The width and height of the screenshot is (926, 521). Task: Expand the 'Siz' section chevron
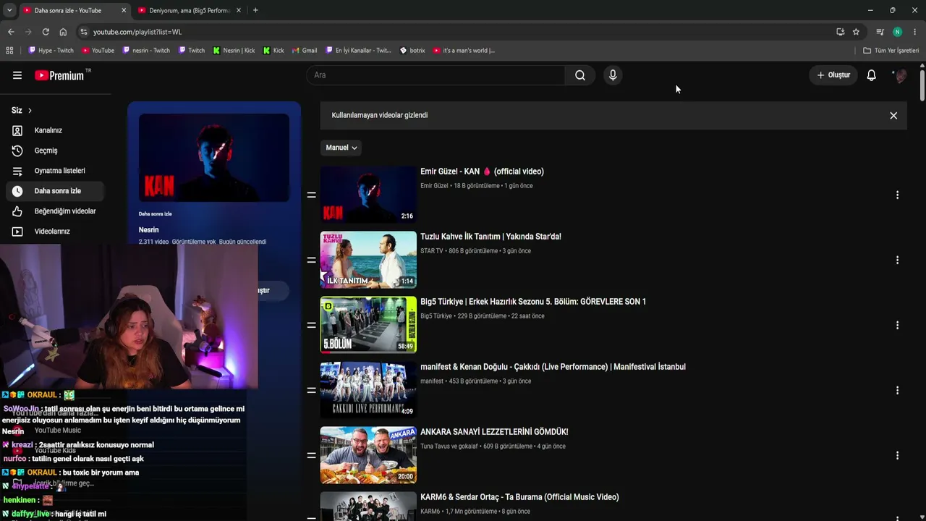point(30,111)
